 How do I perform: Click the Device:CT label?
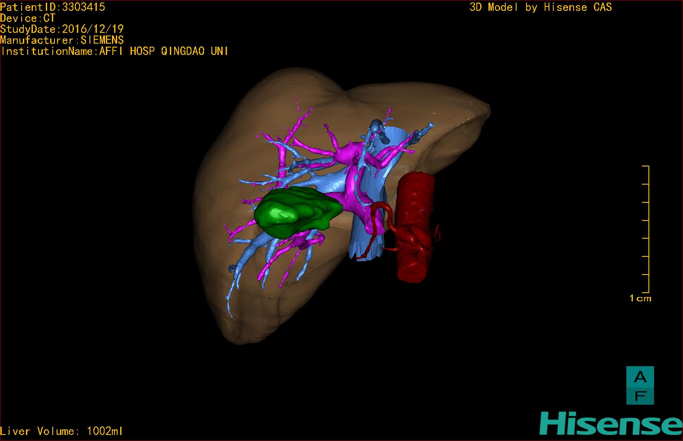[x=28, y=18]
